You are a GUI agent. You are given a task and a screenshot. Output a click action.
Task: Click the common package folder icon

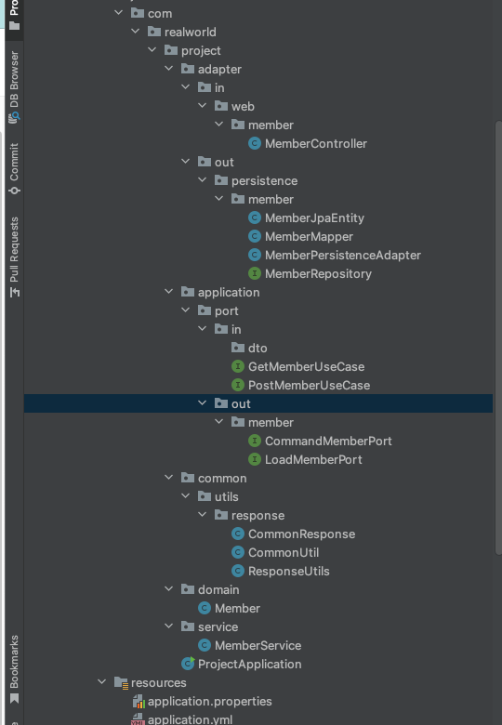pos(188,478)
